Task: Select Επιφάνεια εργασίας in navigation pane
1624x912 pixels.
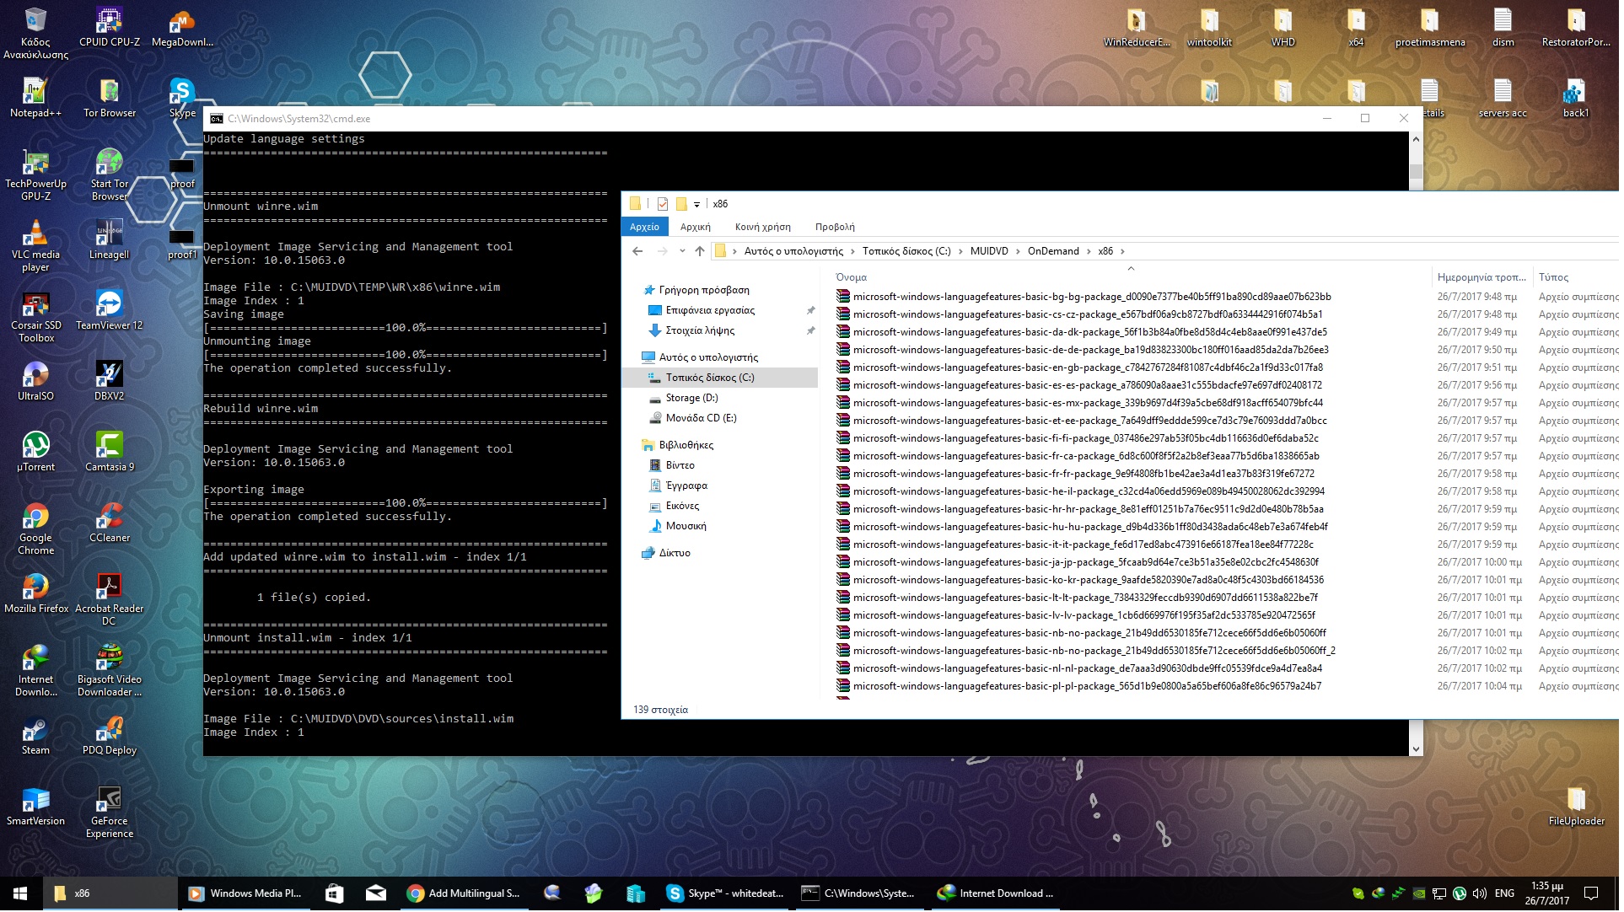Action: pyautogui.click(x=713, y=311)
